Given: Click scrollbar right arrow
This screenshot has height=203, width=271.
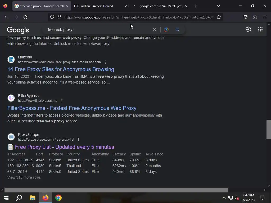Looking at the screenshot, I should 264,190.
